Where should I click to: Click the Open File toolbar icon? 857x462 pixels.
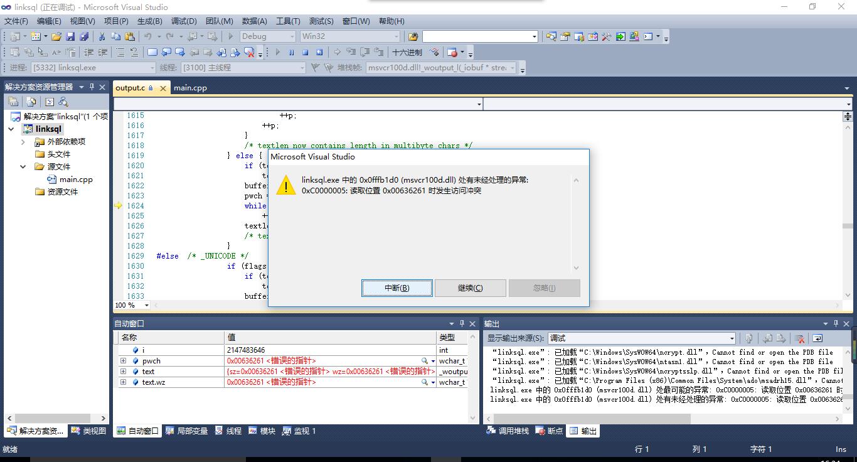[x=56, y=36]
